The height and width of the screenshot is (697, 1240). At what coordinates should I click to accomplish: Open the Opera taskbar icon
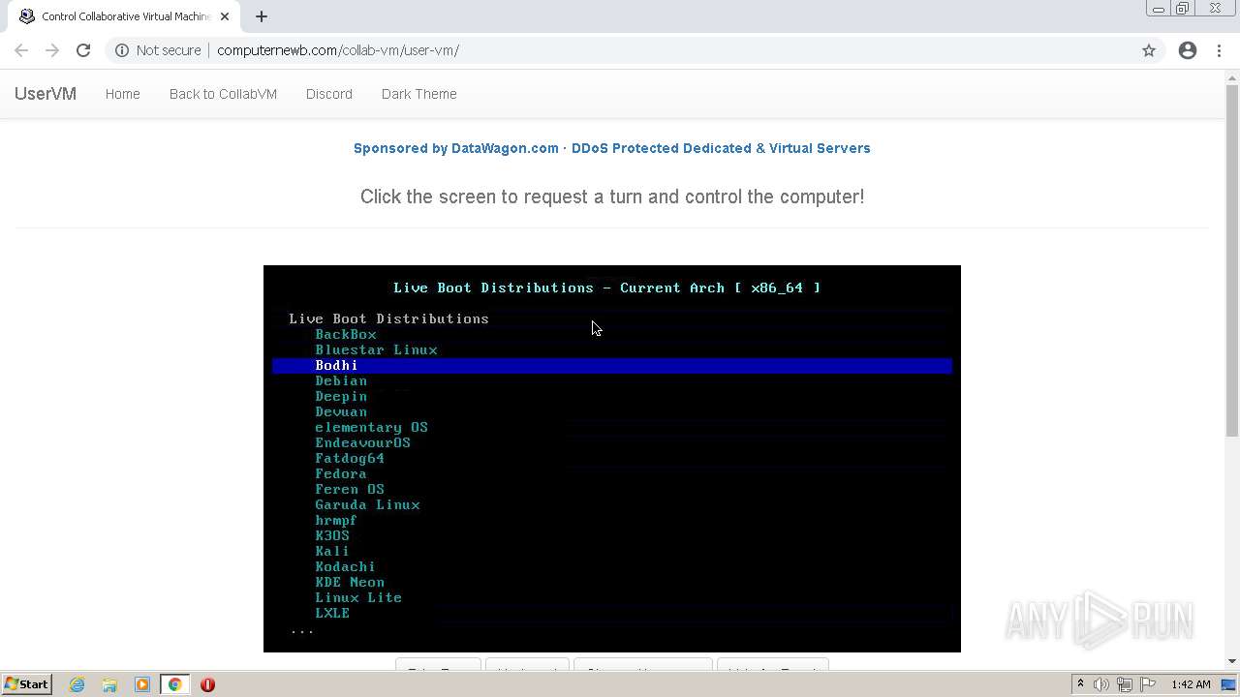tap(207, 684)
